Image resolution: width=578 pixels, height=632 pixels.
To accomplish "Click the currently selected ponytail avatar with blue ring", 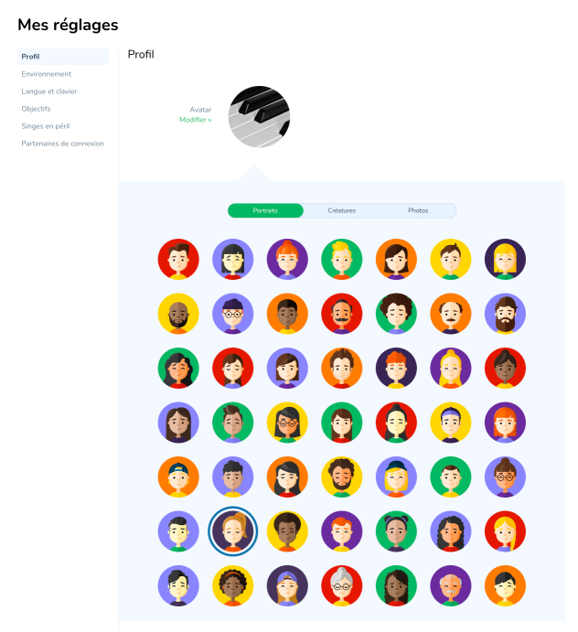I will pos(232,531).
